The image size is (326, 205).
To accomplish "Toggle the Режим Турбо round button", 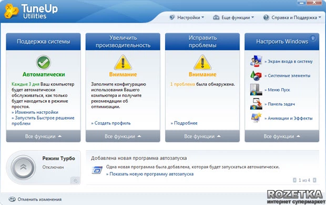I will pos(23,167).
